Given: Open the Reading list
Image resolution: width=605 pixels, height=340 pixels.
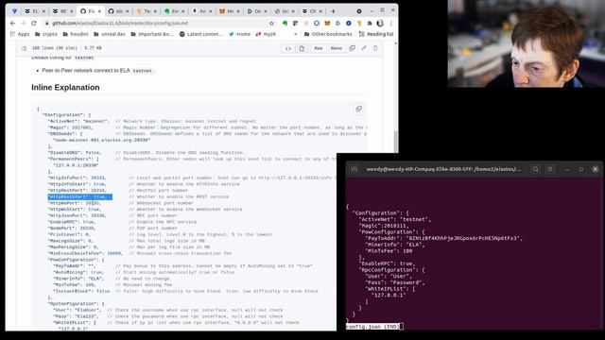Looking at the screenshot, I should point(376,34).
